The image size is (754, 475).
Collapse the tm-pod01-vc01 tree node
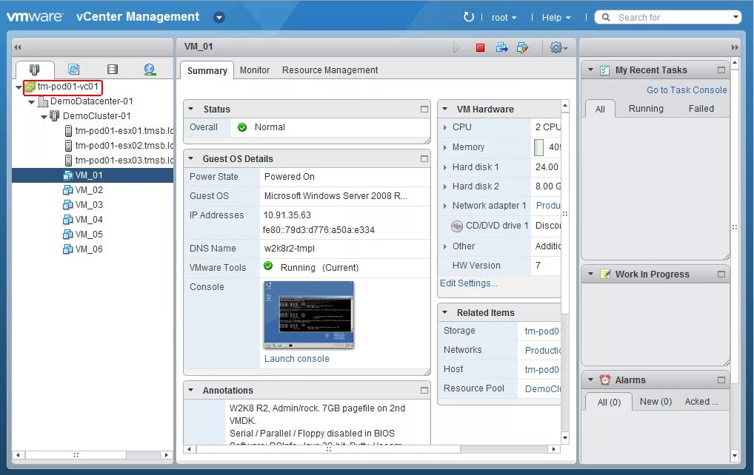click(x=19, y=87)
